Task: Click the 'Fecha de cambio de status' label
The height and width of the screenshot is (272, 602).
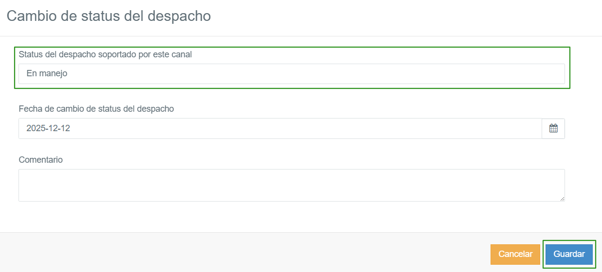Action: tap(96, 109)
